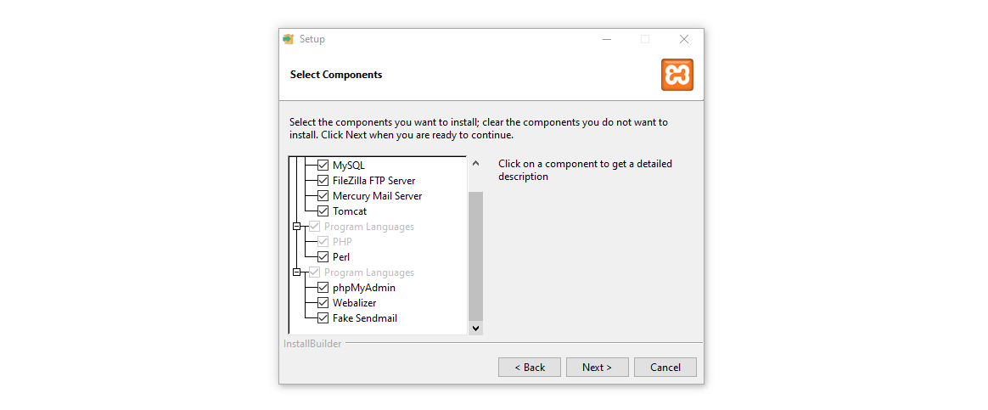Go to the previous step with Back

[530, 368]
